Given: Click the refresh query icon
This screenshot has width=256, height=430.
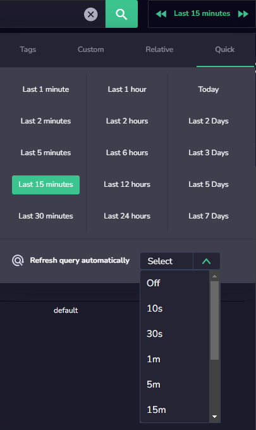Looking at the screenshot, I should pos(18,260).
